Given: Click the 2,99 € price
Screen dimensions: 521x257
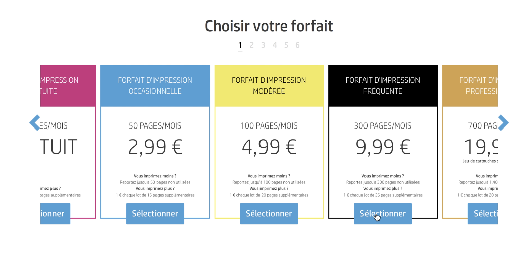Looking at the screenshot, I should click(155, 147).
